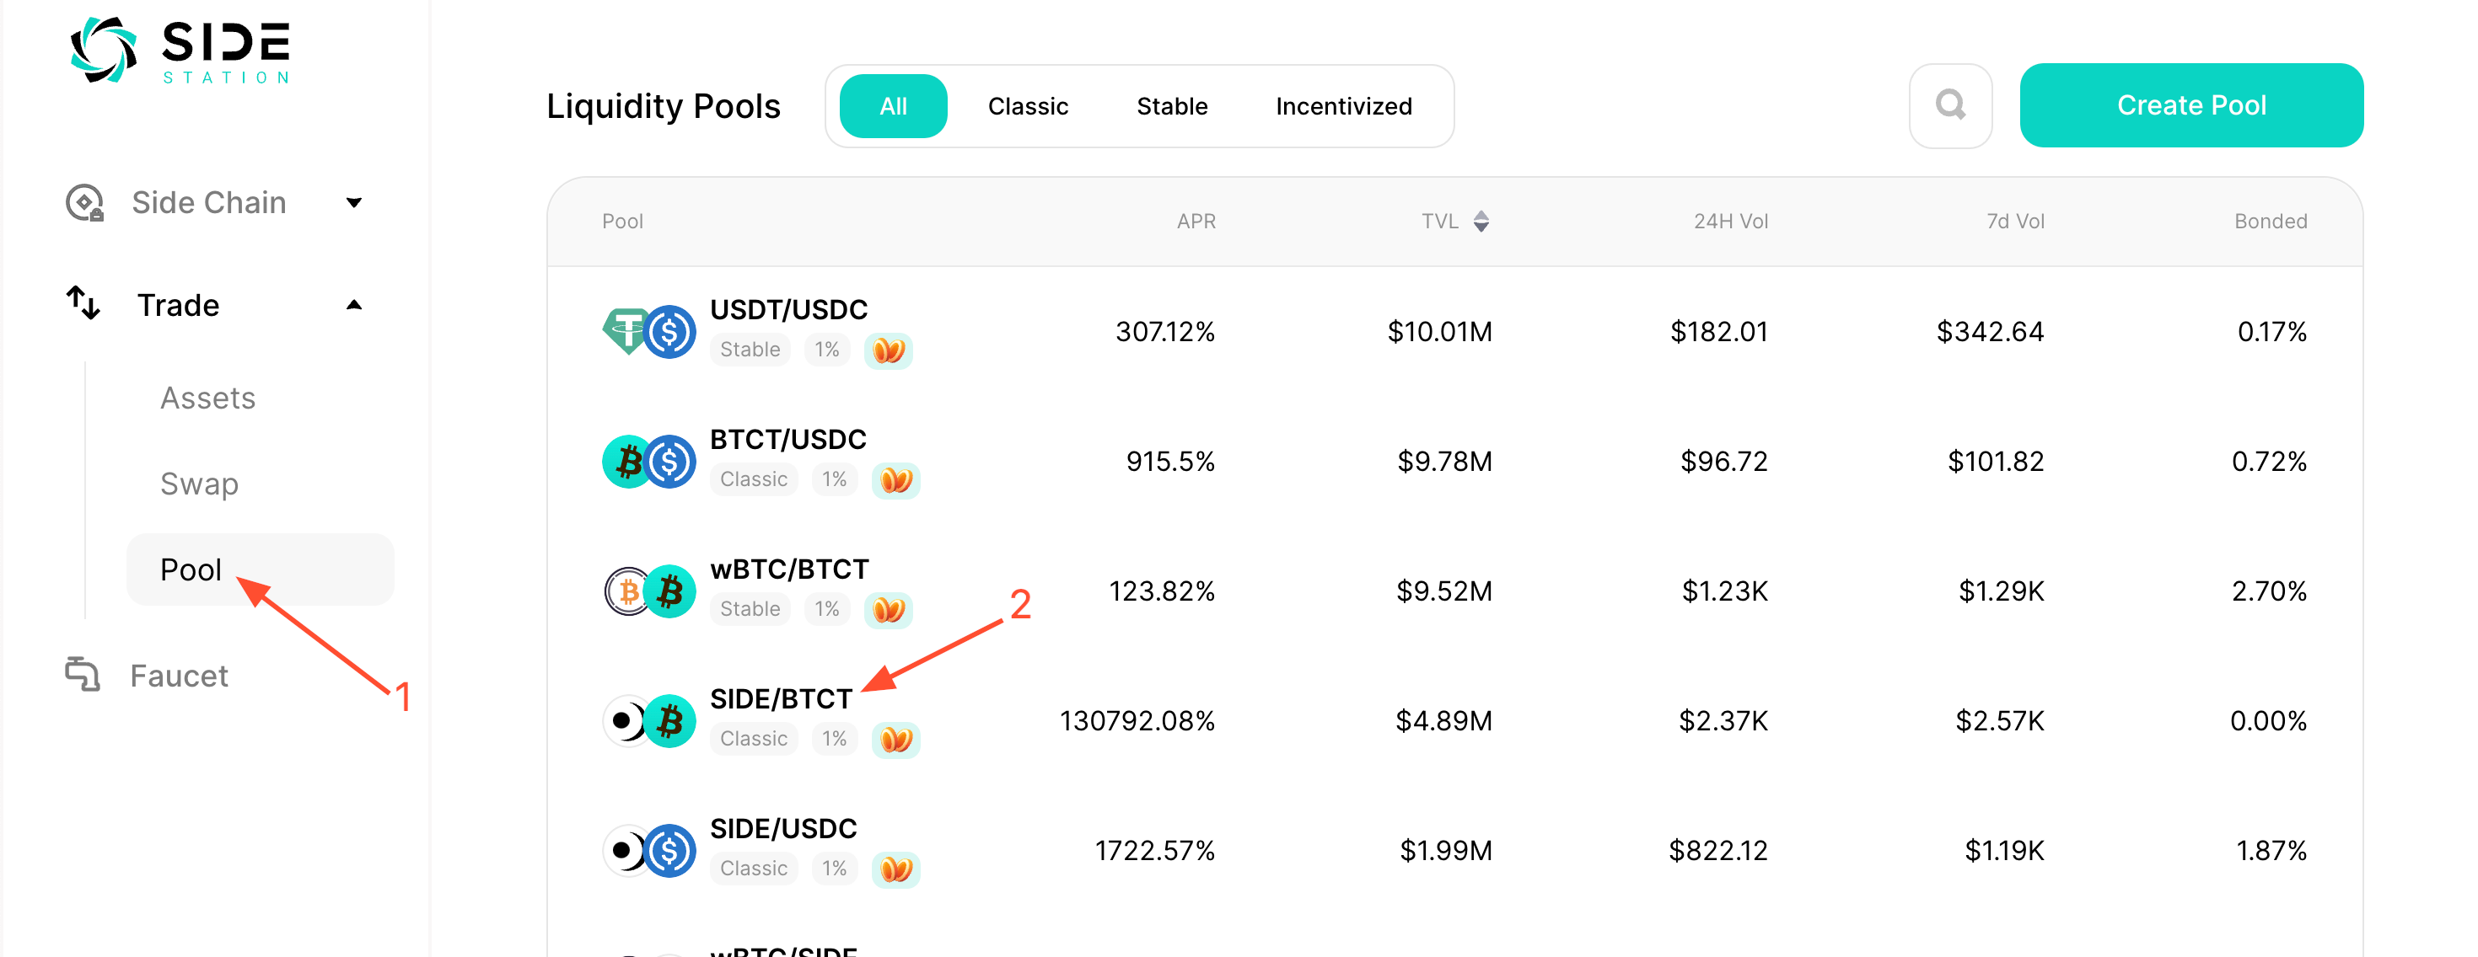Open Swap in the Trade menu
The image size is (2478, 957).
click(199, 484)
